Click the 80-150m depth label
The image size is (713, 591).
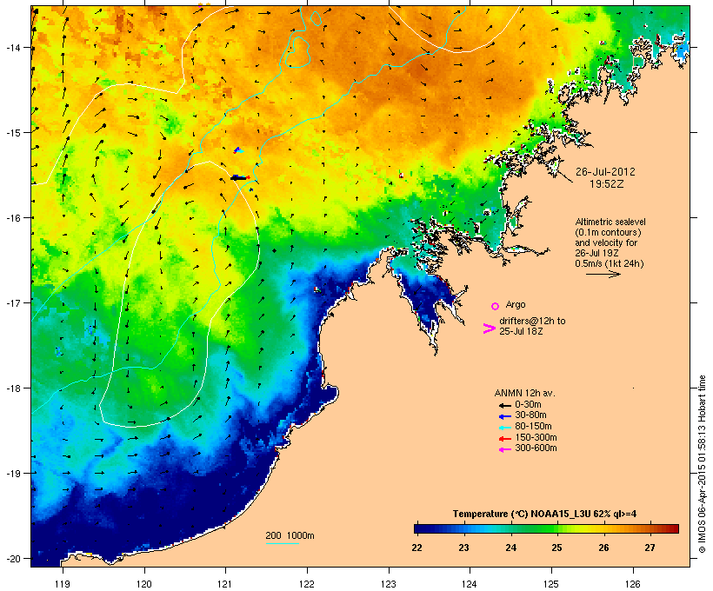tap(533, 427)
